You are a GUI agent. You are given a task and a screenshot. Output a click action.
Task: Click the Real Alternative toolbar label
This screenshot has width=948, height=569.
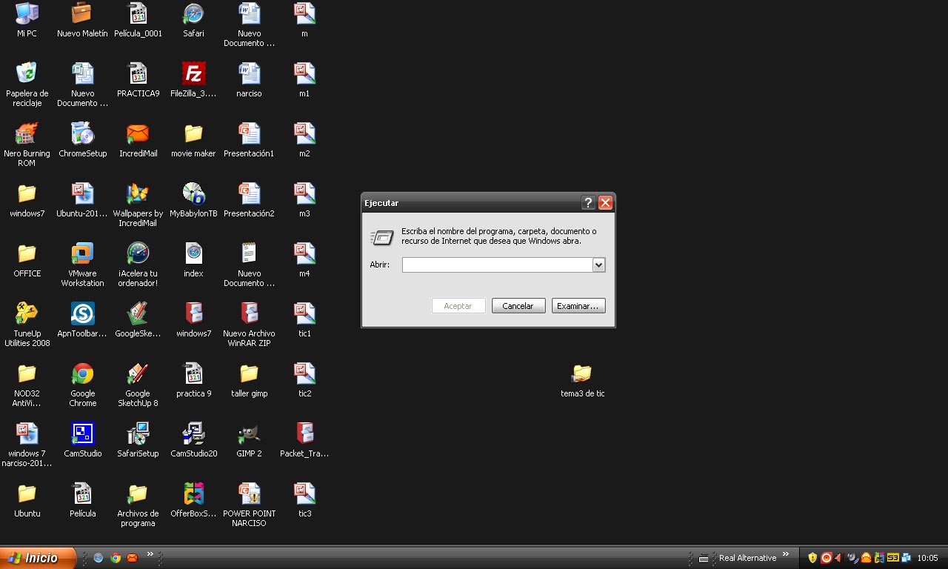point(747,558)
